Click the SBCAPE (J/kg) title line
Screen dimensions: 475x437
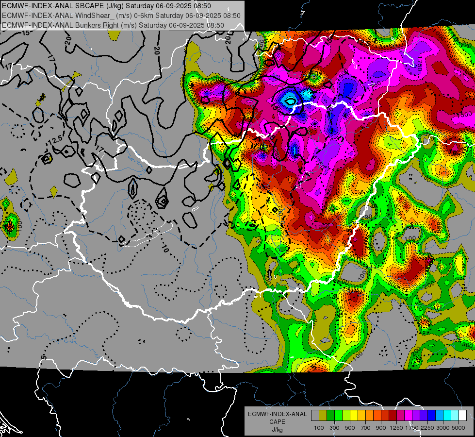click(106, 6)
